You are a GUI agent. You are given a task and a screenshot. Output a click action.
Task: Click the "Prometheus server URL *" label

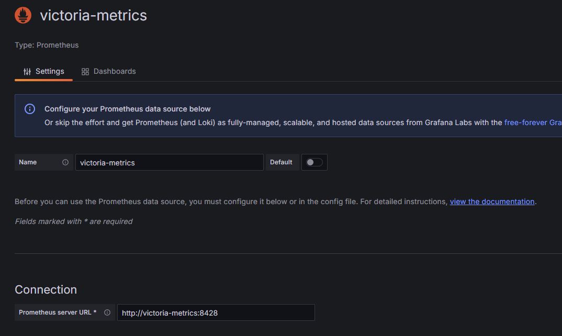[58, 312]
